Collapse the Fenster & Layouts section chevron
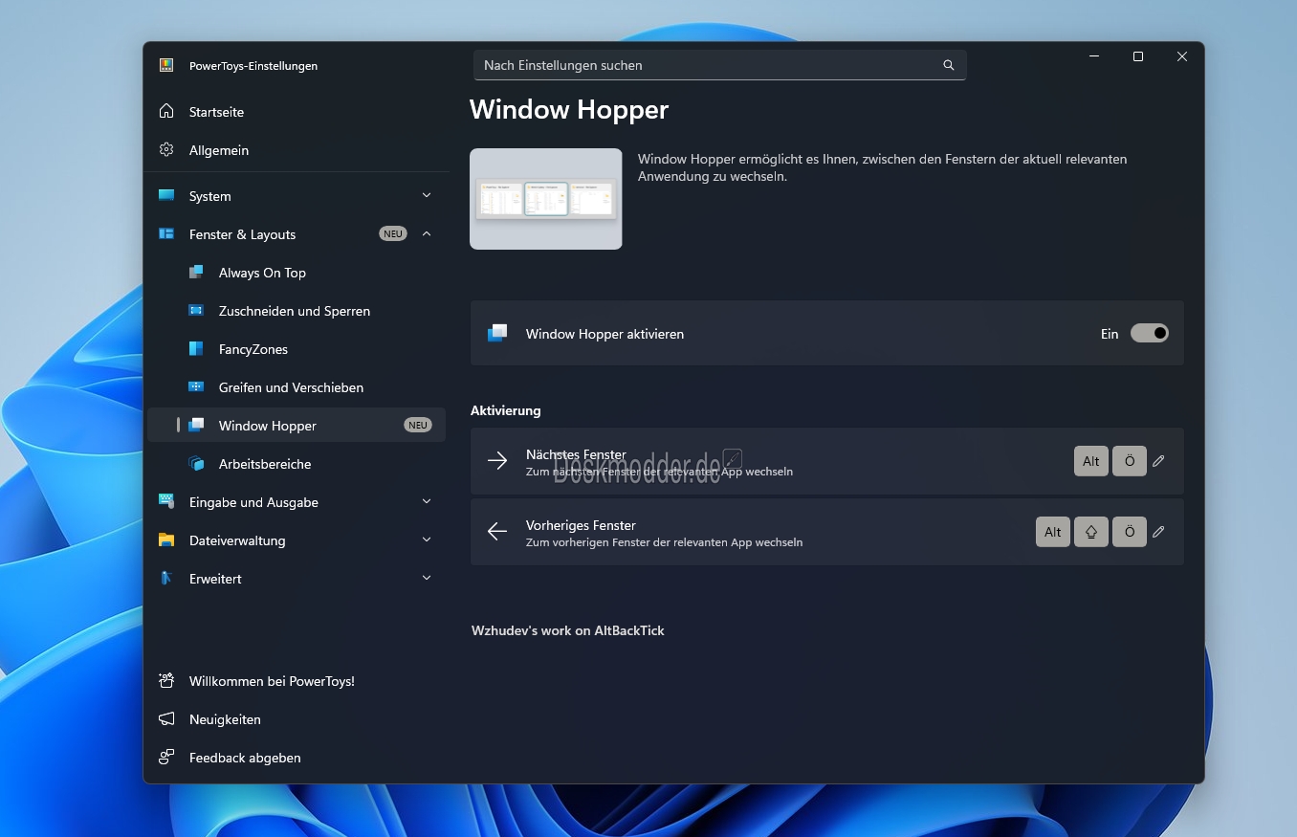 point(427,233)
